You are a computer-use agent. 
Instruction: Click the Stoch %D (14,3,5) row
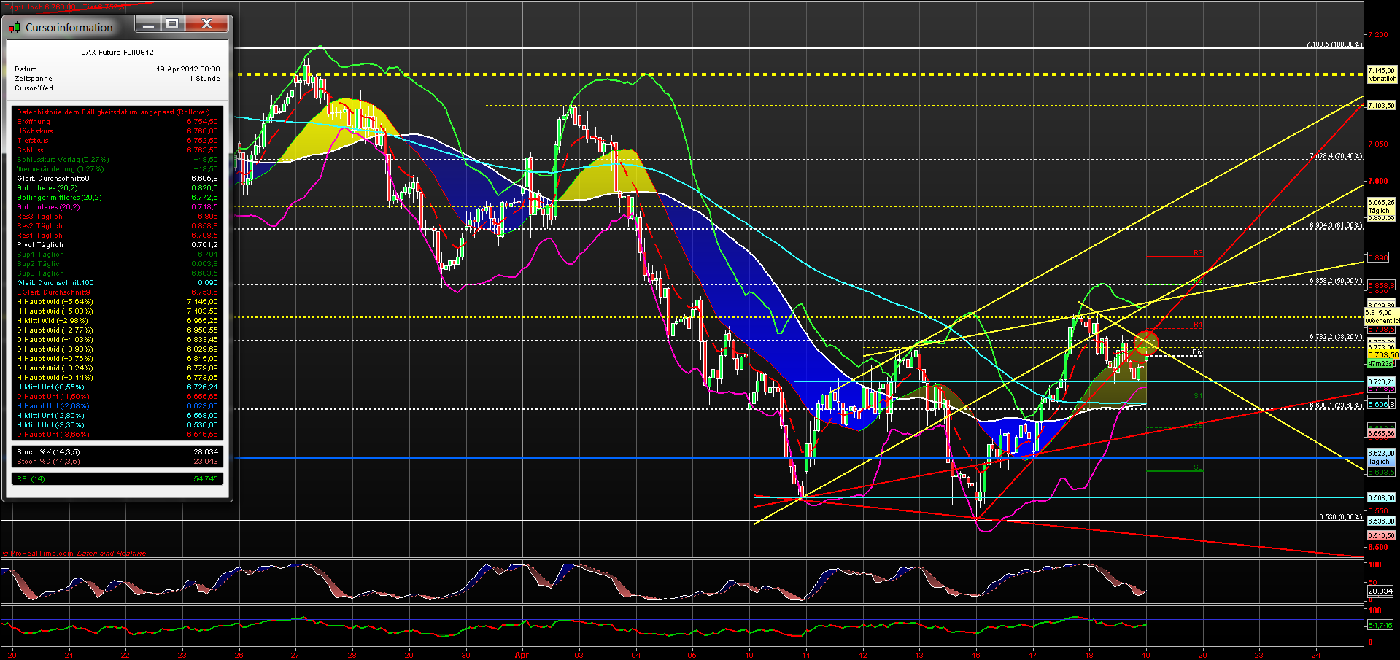pos(117,462)
